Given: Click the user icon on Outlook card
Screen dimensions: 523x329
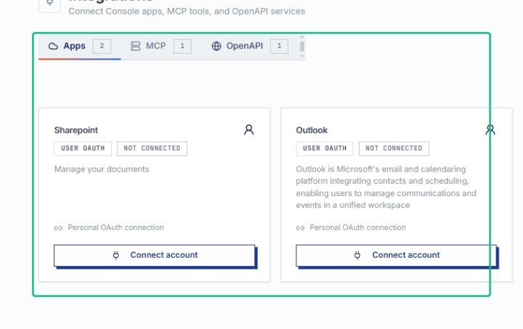Looking at the screenshot, I should click(490, 130).
